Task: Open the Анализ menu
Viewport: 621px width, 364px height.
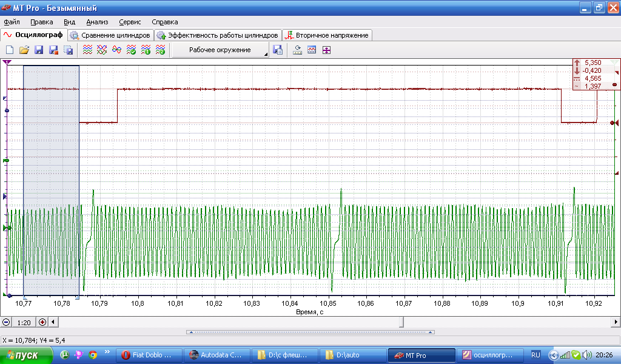Action: pyautogui.click(x=97, y=22)
